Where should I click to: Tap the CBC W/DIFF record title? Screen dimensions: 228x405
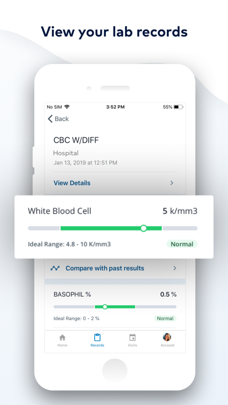(x=76, y=140)
